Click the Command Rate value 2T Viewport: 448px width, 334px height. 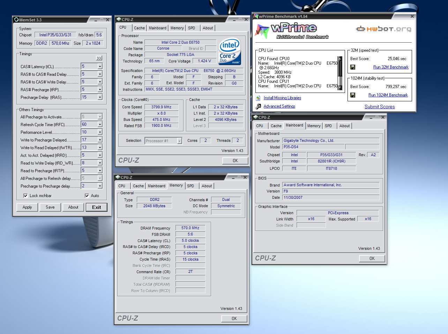[x=190, y=271]
